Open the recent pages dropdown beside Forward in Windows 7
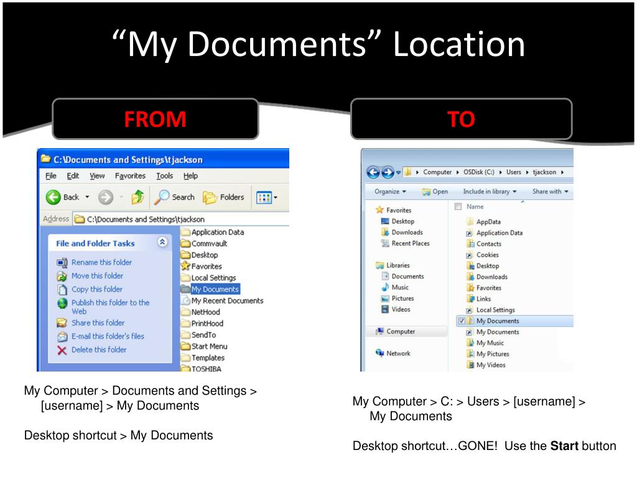 [399, 172]
